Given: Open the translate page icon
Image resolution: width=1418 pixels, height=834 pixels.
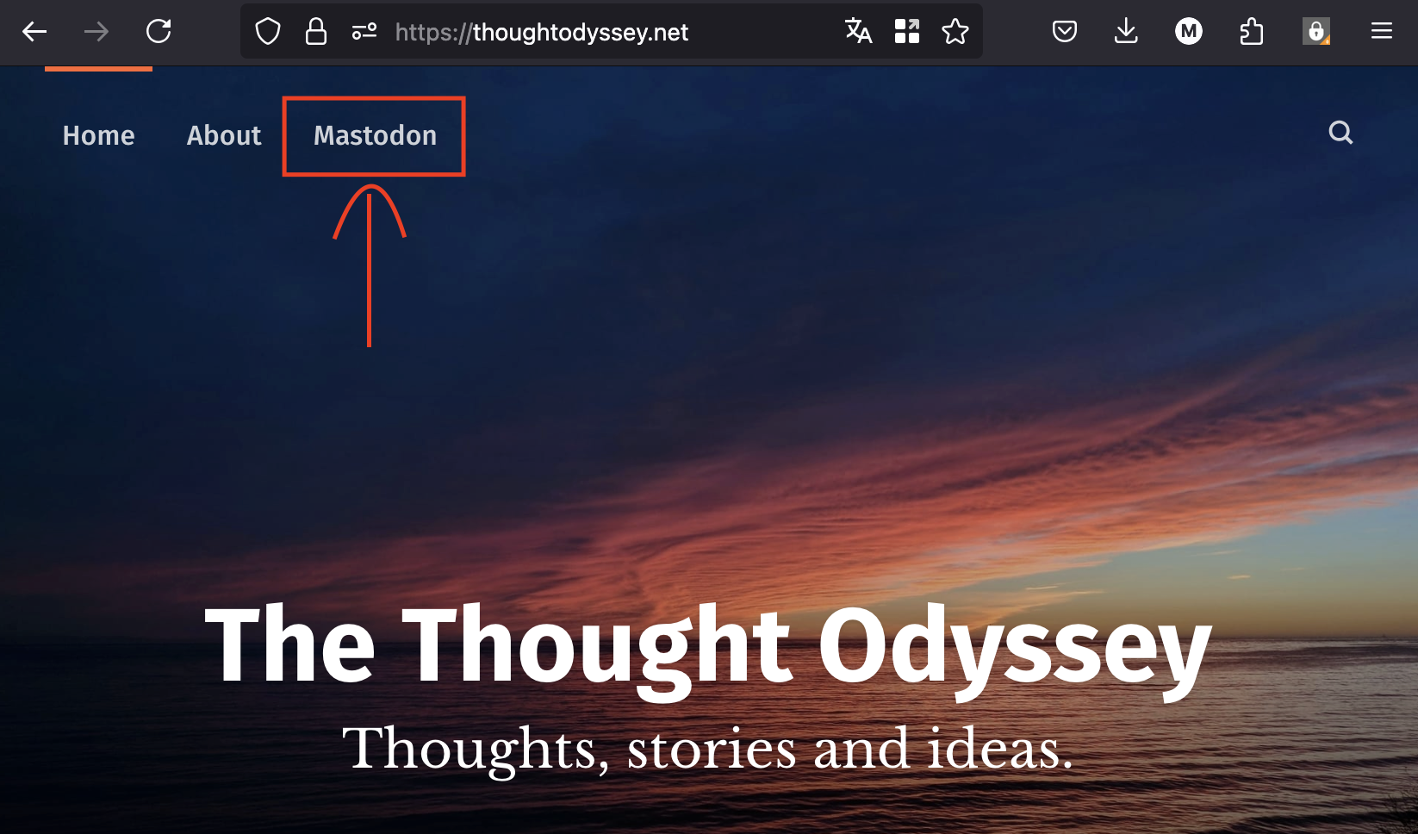Looking at the screenshot, I should 858,32.
